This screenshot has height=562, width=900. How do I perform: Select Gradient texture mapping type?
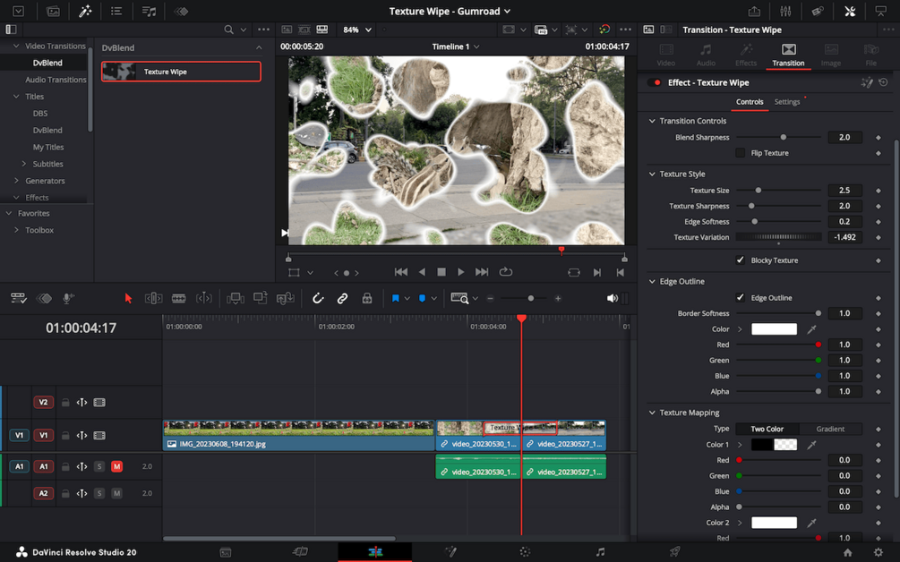[x=829, y=429]
